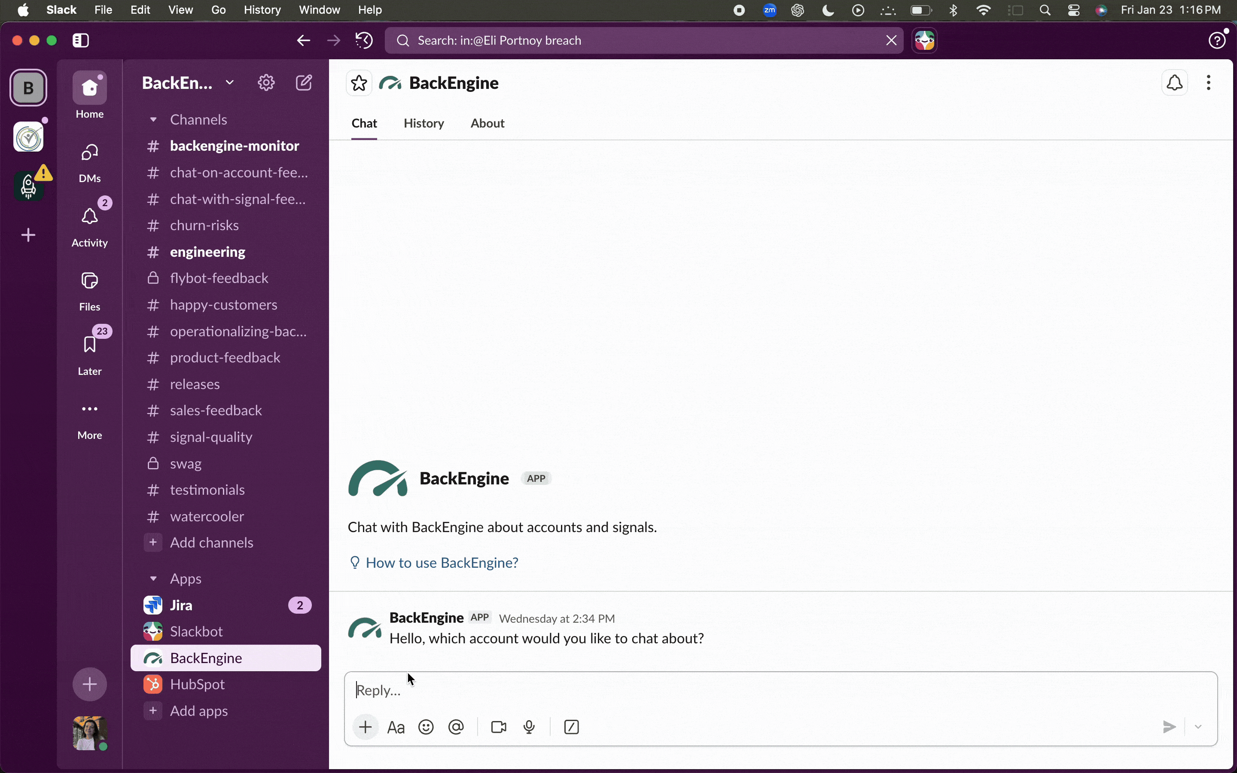Collapse the Apps section
The height and width of the screenshot is (773, 1237).
coord(154,578)
